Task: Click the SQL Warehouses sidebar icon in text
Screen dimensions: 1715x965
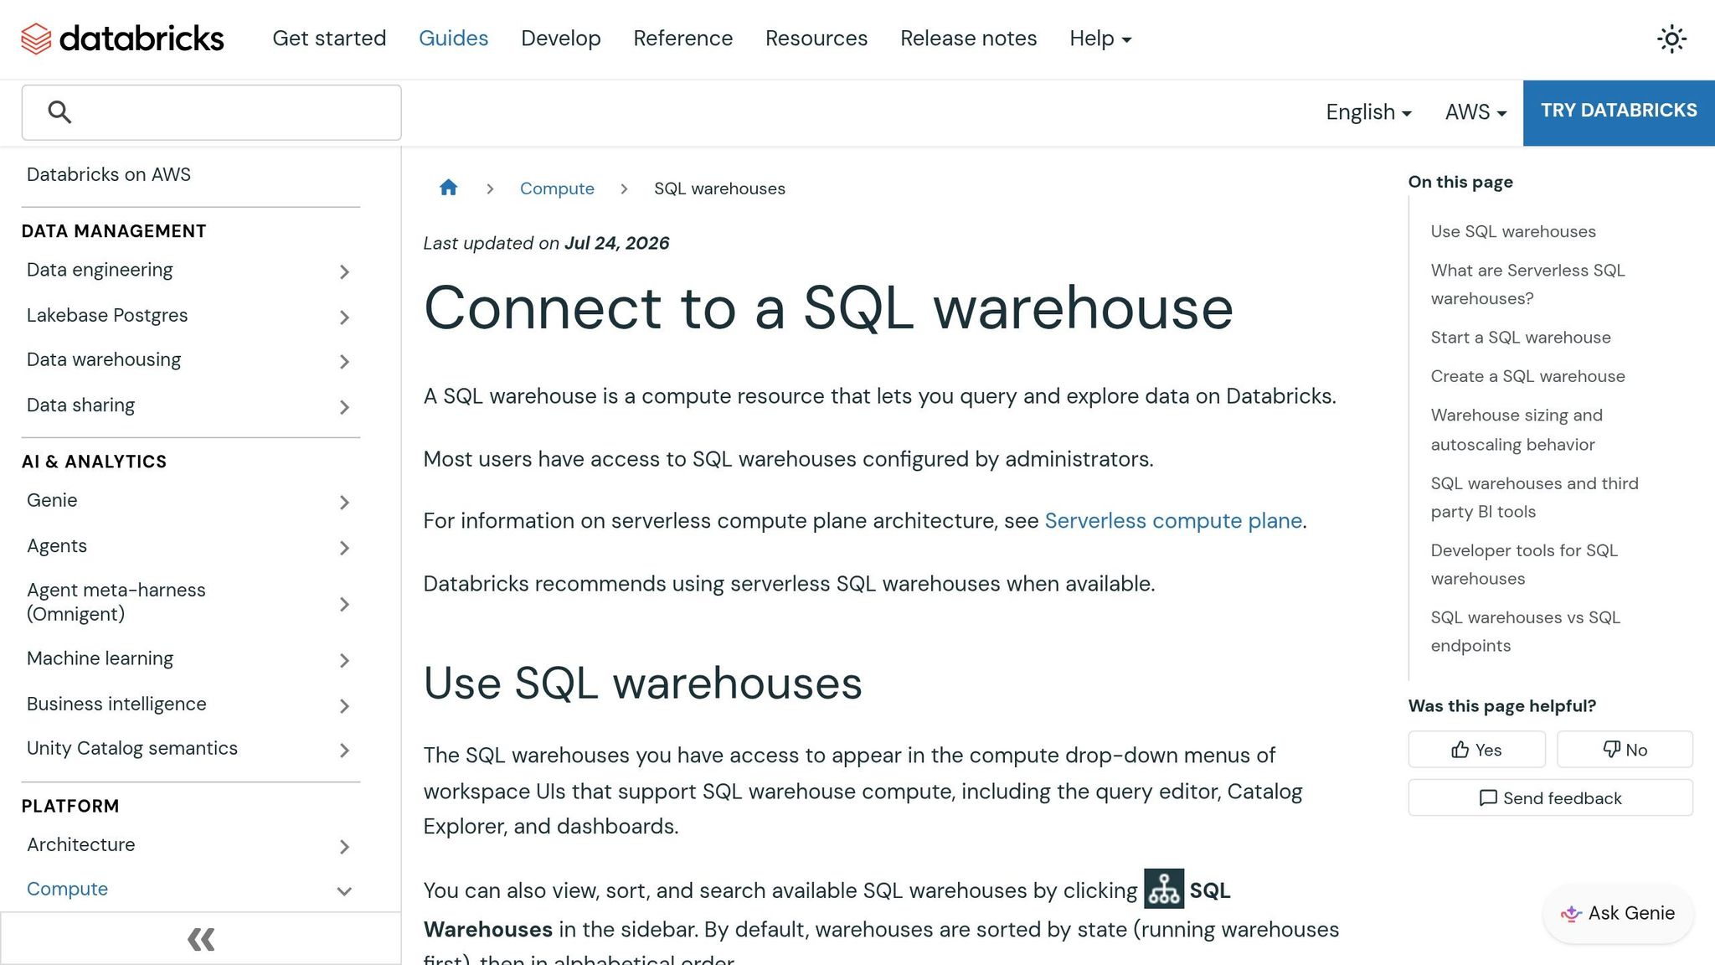Action: (x=1164, y=889)
